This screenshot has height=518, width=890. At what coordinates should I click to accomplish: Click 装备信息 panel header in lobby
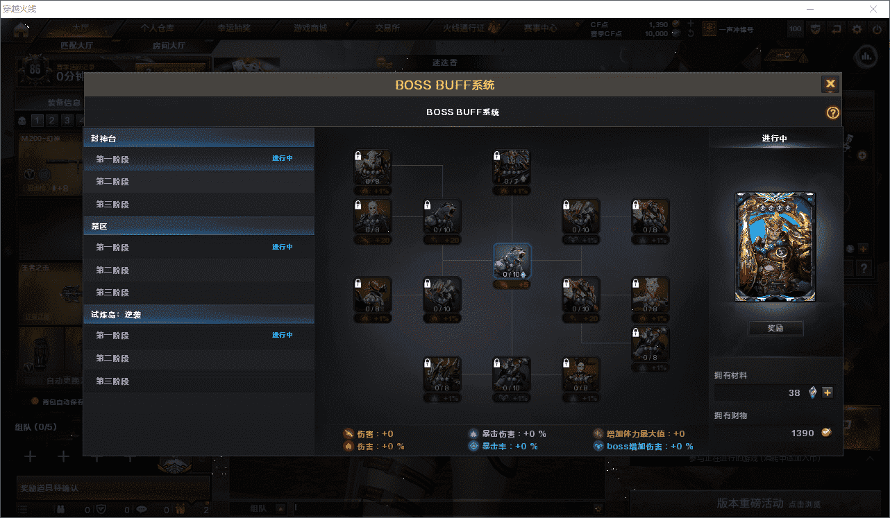point(64,103)
